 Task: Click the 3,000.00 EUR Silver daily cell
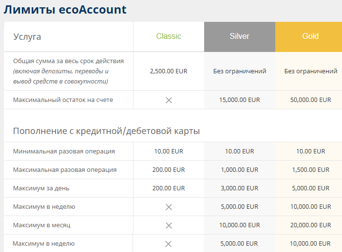[x=240, y=188]
